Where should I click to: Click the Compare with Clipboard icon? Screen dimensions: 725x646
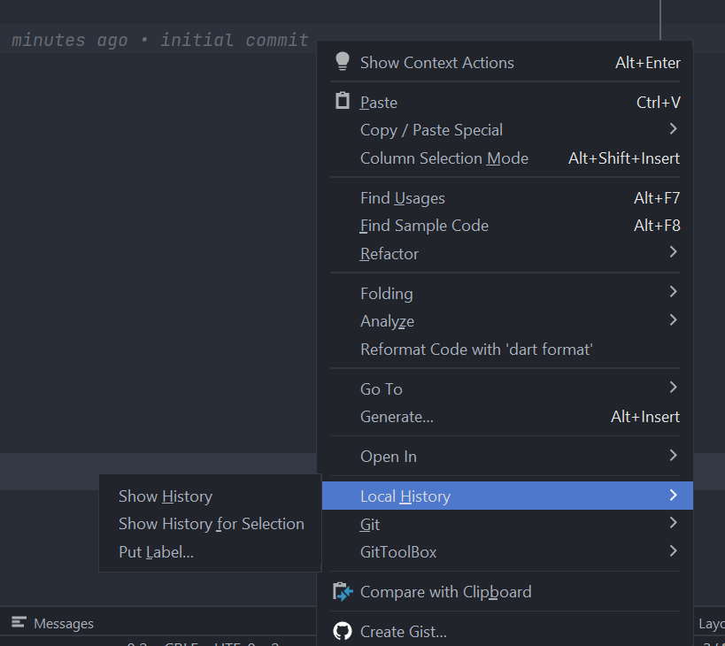click(343, 591)
